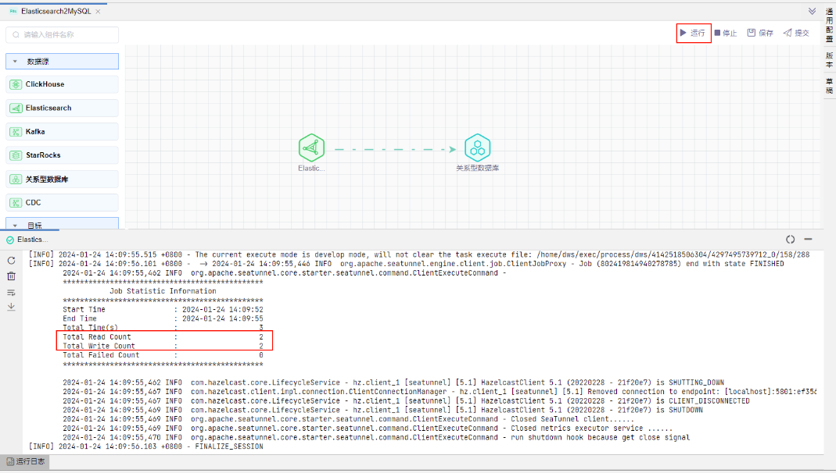The height and width of the screenshot is (473, 836).
Task: Run the job with 运行 button
Action: click(x=693, y=33)
